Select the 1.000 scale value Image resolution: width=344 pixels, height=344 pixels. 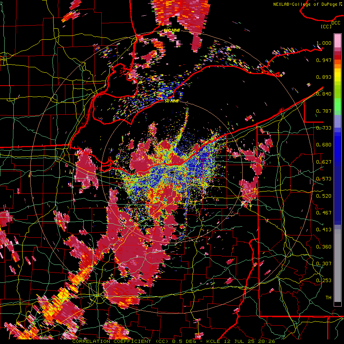click(x=324, y=43)
